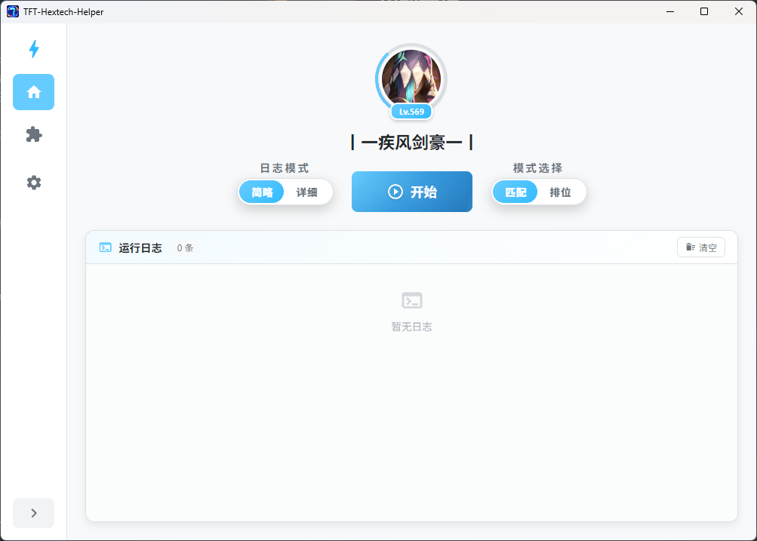Switch log mode to 详细
This screenshot has height=541, width=757.
click(306, 192)
